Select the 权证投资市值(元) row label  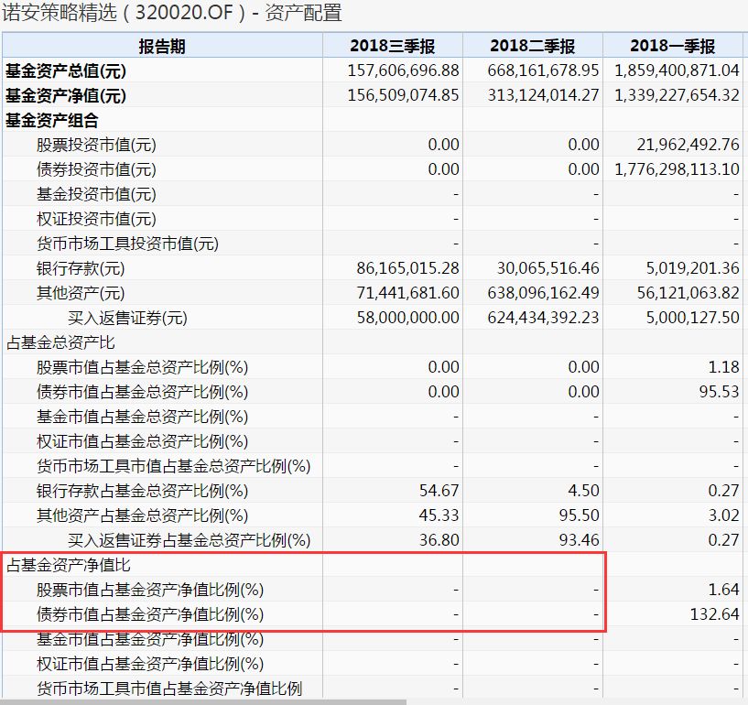(x=96, y=220)
